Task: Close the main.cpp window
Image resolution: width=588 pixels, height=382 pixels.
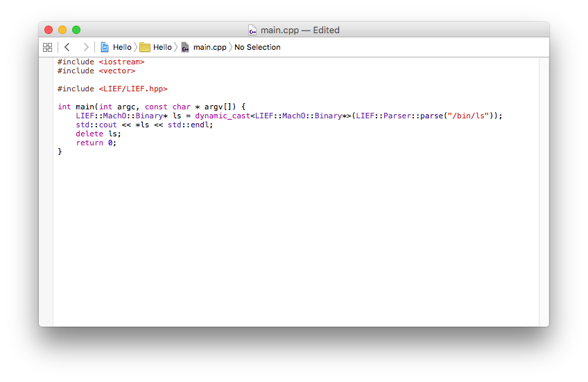Action: (49, 30)
